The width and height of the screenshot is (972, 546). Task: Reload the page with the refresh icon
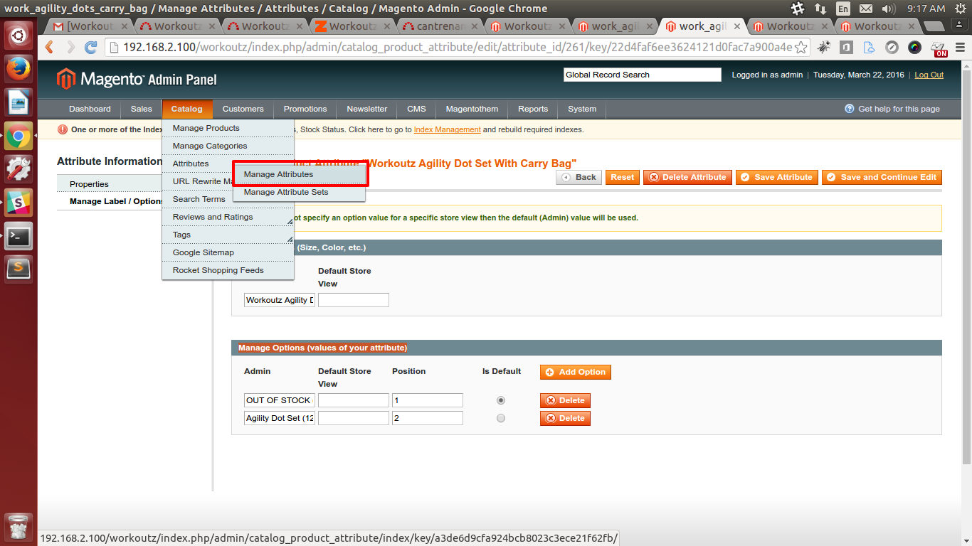[91, 48]
